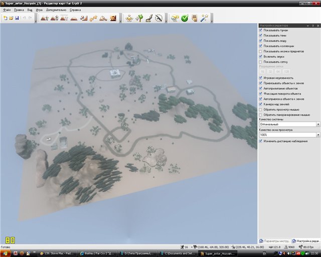The height and width of the screenshot is (257, 321).
Task: Expand 'Качество системы' dropdown
Action: pos(318,124)
